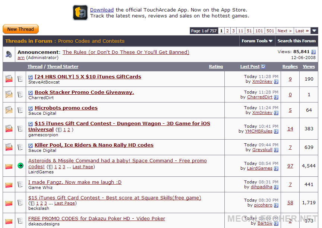Jump to page 11
The height and width of the screenshot is (228, 322).
click(x=241, y=31)
